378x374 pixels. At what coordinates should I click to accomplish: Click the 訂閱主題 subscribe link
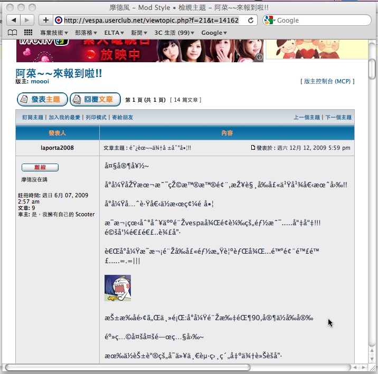32,117
